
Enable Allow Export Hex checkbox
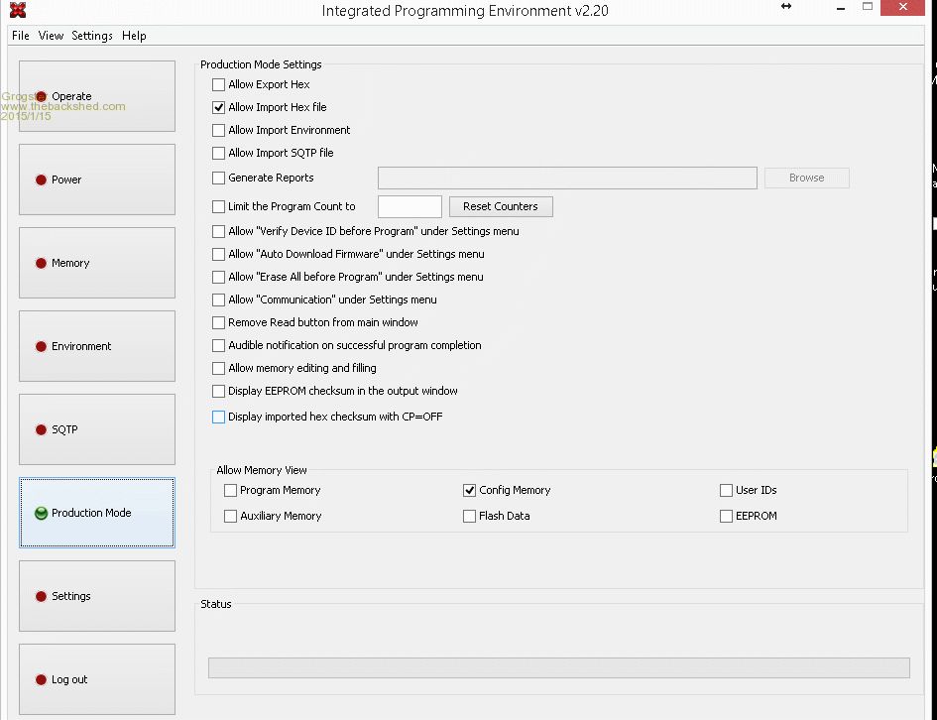[219, 85]
